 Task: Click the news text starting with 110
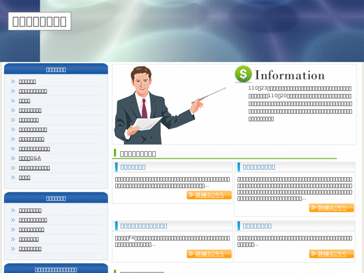pos(300,103)
